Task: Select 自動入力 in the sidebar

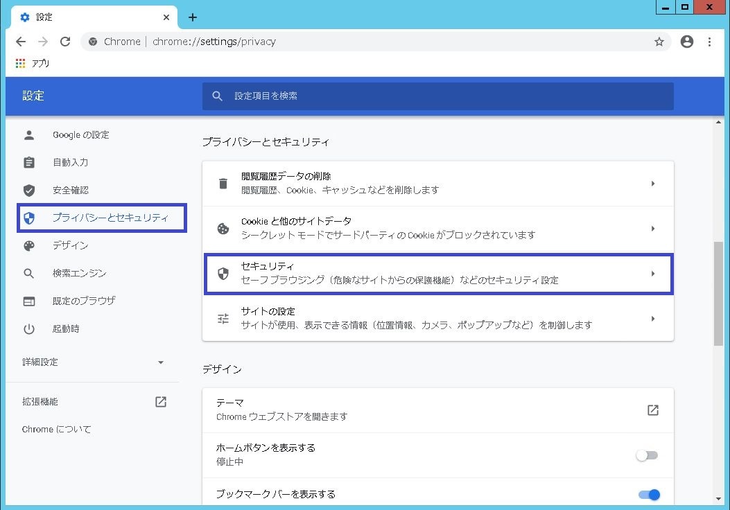Action: (70, 162)
